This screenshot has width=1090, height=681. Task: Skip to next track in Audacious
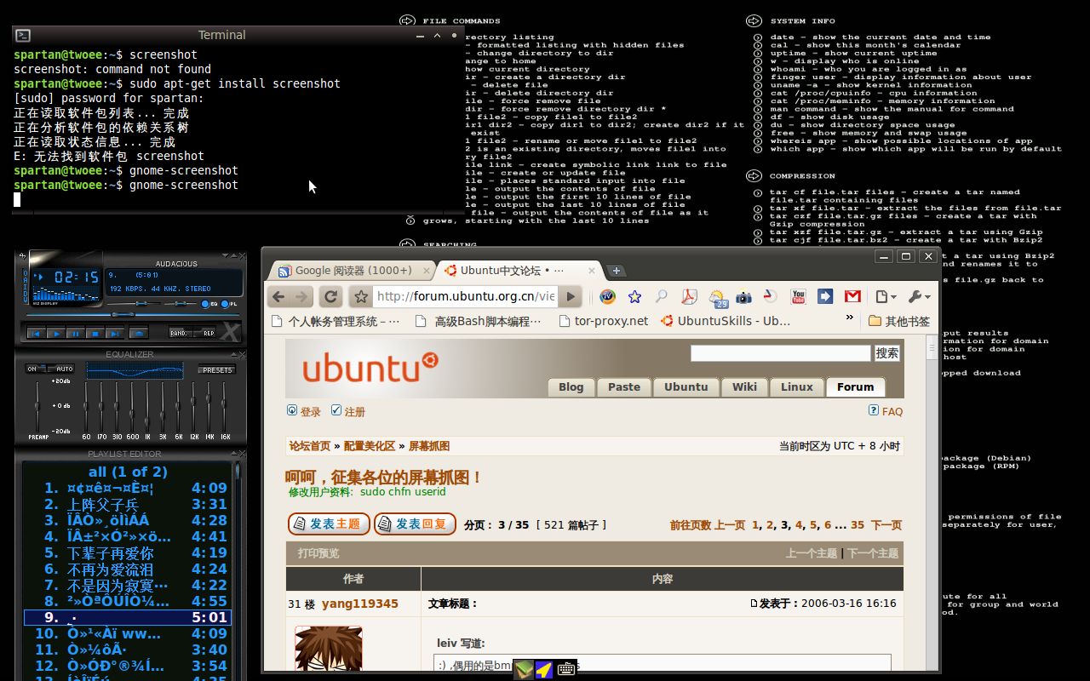[x=115, y=333]
